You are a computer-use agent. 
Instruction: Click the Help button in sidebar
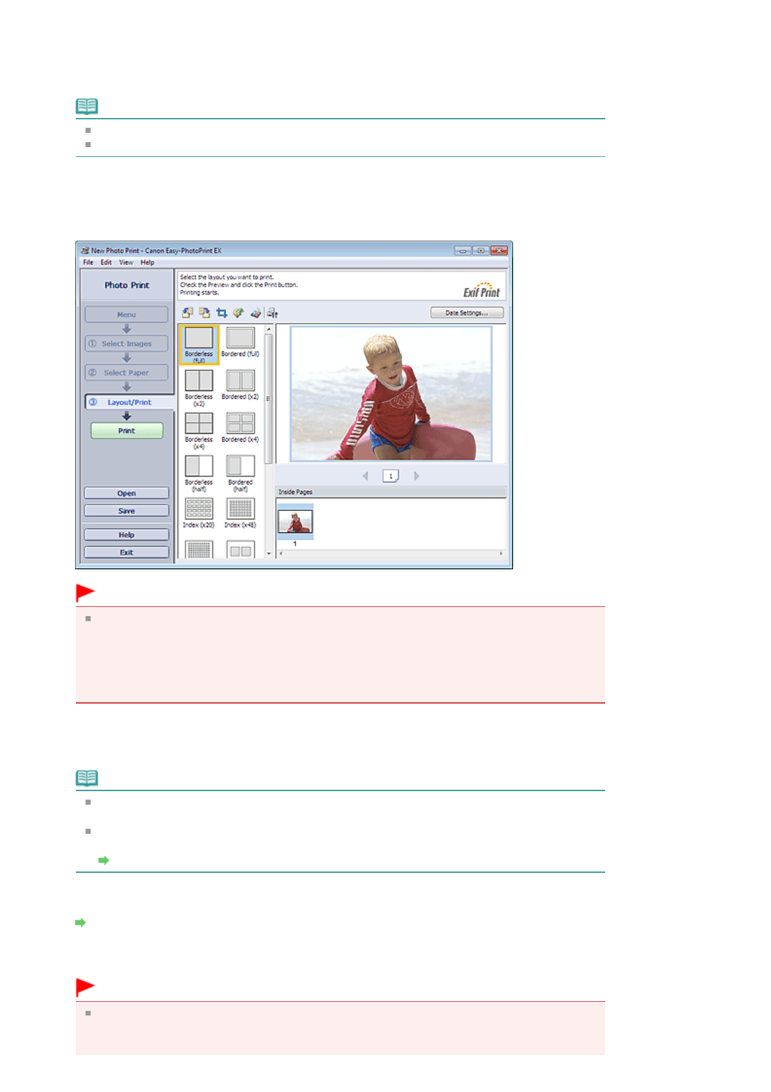click(x=126, y=535)
